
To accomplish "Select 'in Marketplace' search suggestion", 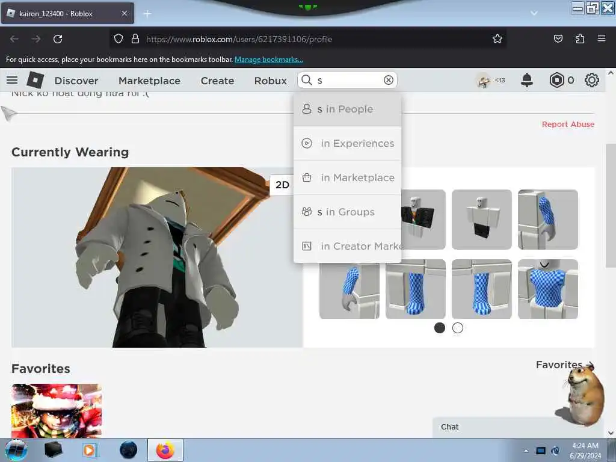I will click(347, 177).
